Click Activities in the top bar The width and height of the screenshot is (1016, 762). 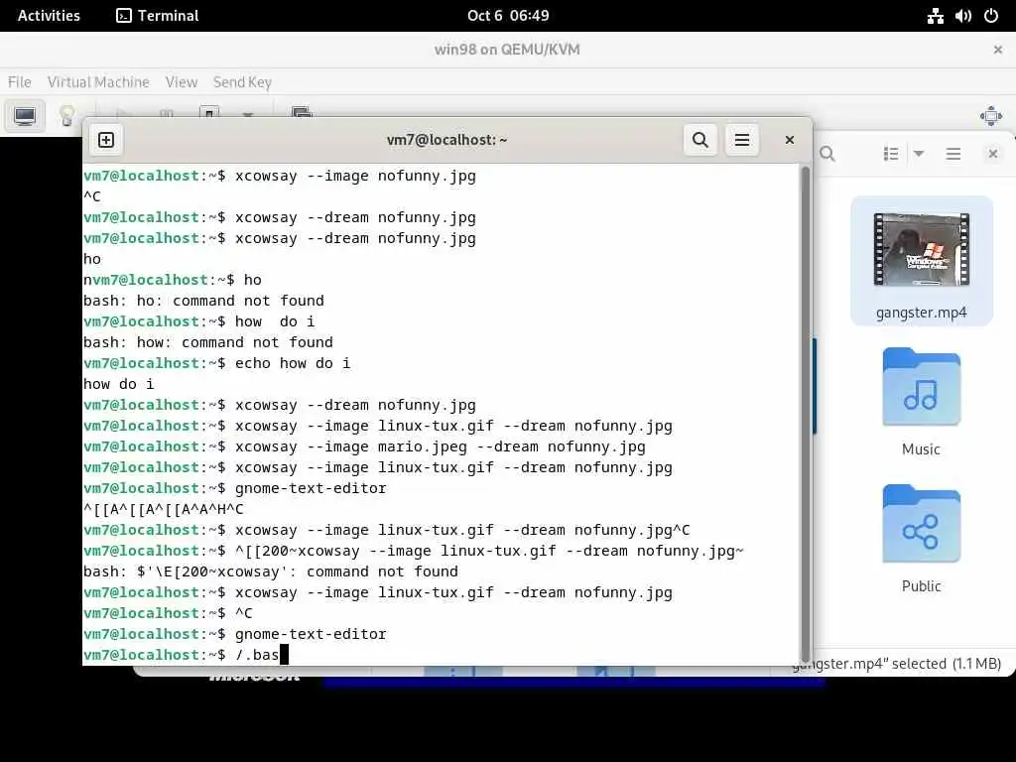pyautogui.click(x=49, y=16)
